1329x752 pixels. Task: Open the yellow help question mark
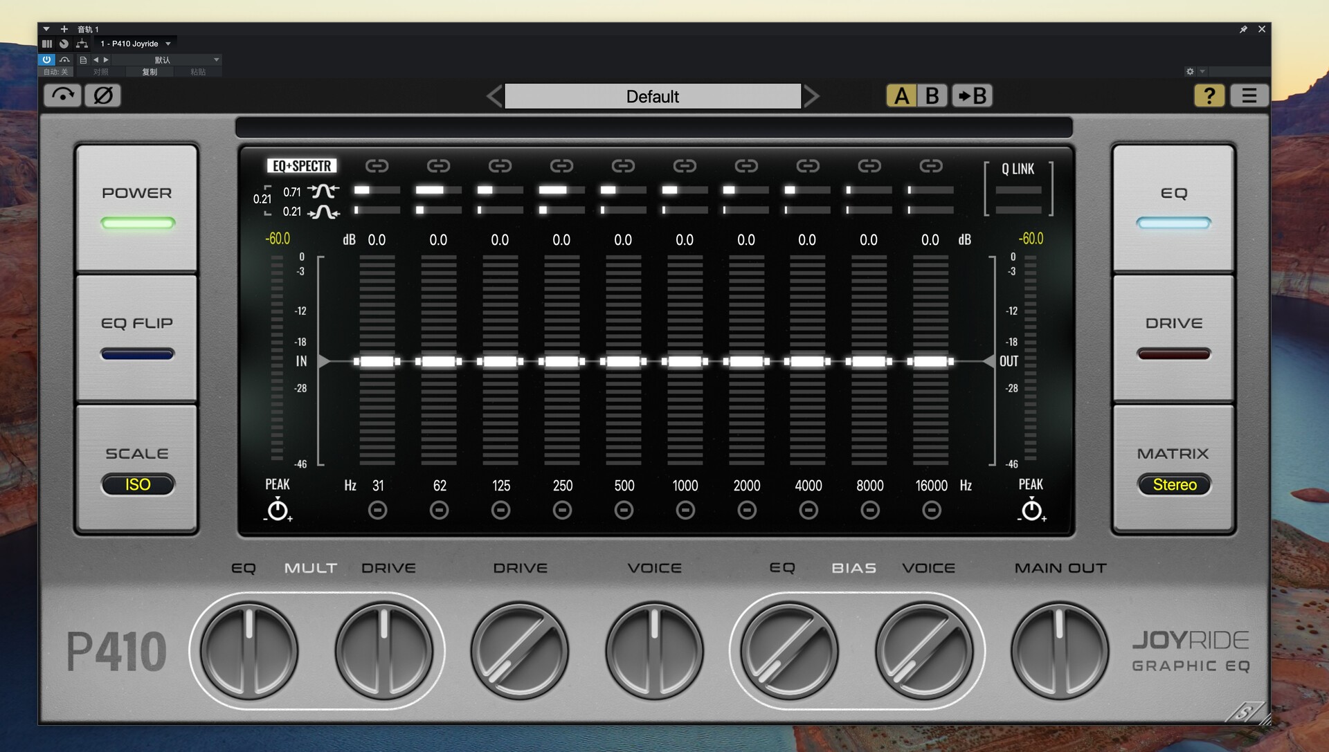[x=1209, y=95]
